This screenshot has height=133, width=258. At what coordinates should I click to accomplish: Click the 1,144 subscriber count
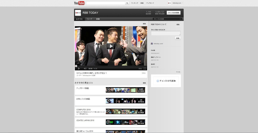148,12
